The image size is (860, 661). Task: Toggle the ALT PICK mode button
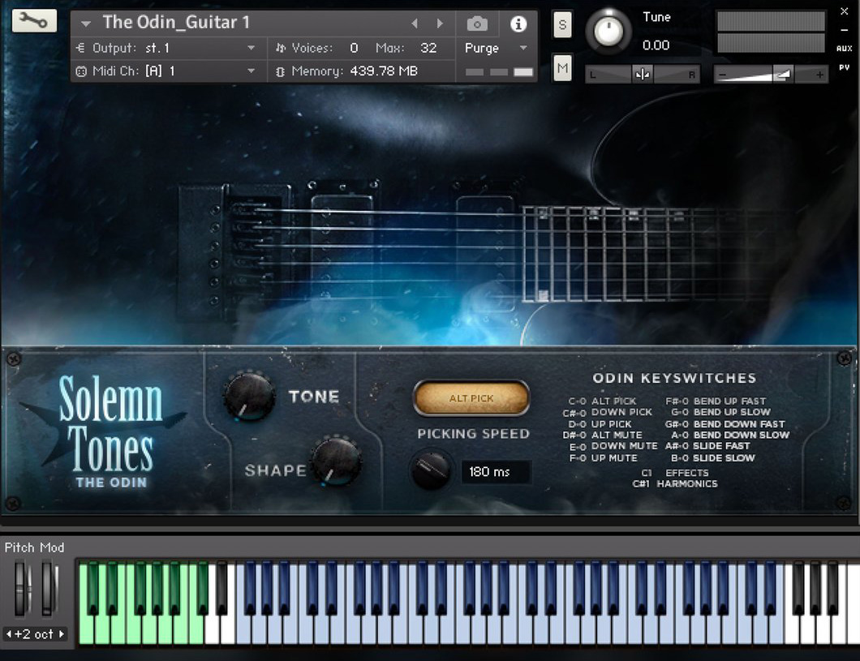pos(472,397)
